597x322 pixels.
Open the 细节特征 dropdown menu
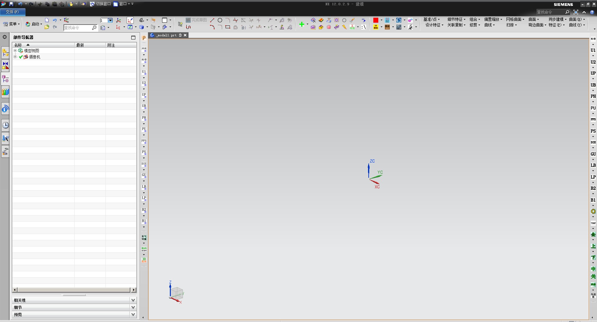(x=456, y=19)
